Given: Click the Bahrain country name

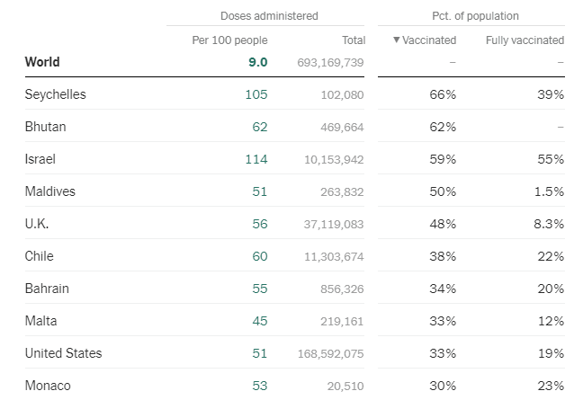Looking at the screenshot, I should click(47, 289).
